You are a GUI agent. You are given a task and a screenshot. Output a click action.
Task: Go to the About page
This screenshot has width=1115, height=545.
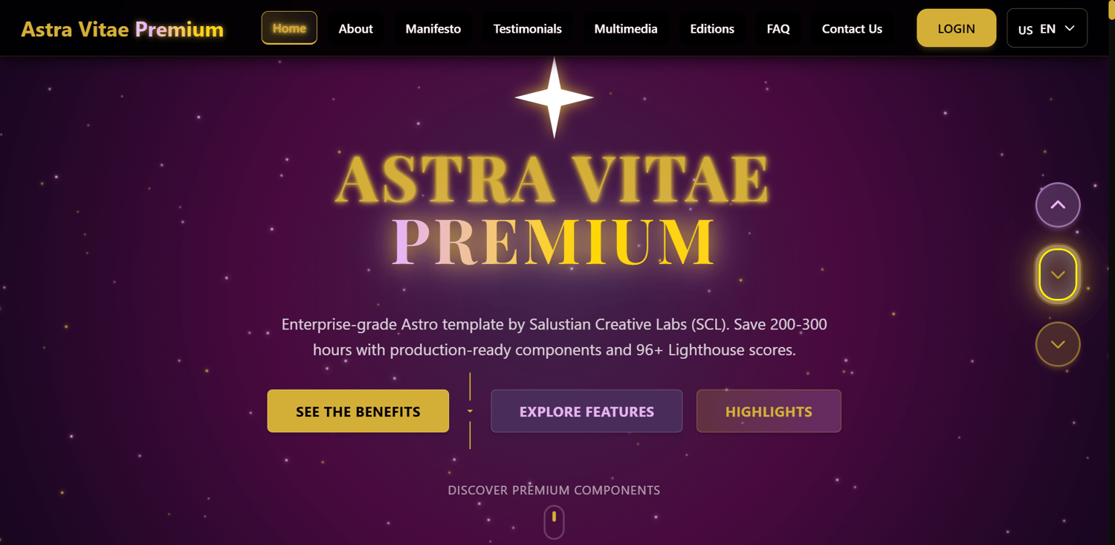355,29
